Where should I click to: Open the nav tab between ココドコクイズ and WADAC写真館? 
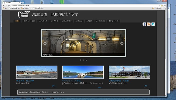[x=54, y=21]
